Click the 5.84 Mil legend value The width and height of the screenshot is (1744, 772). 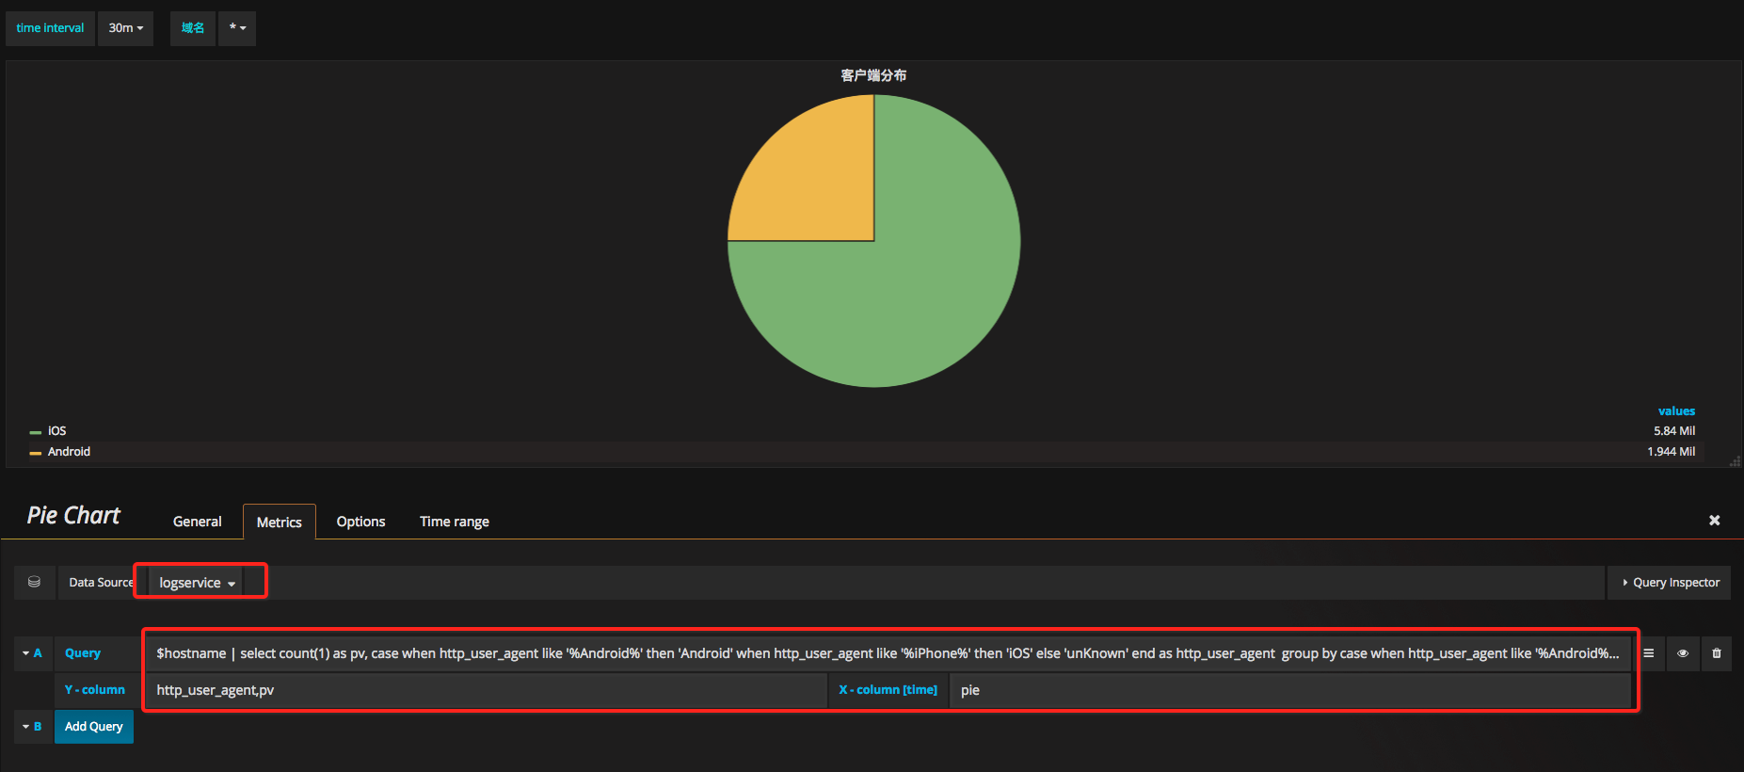pyautogui.click(x=1674, y=431)
